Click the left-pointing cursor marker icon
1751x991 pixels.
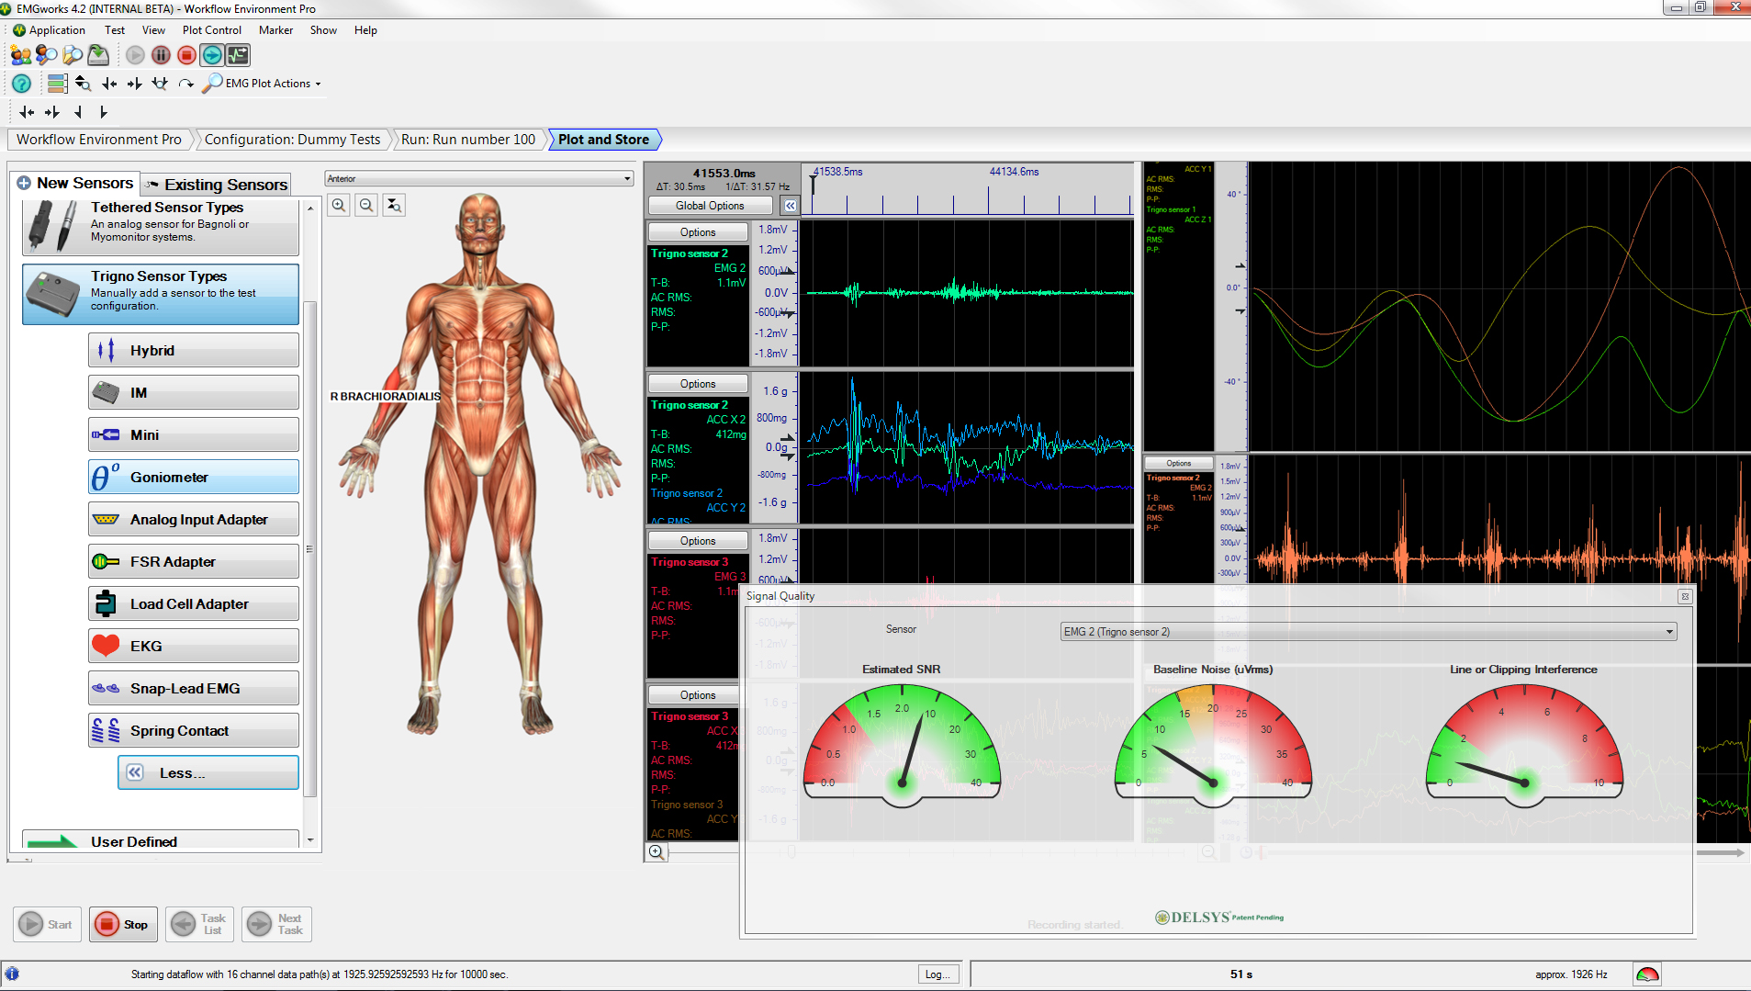78,112
